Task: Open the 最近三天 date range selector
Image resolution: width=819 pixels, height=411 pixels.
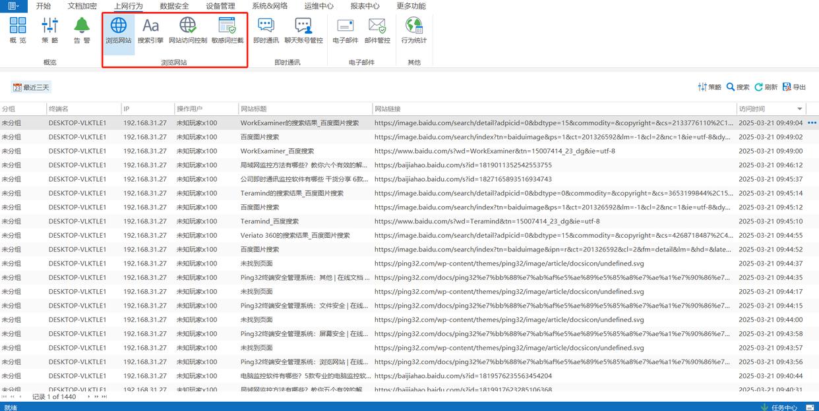Action: [31, 87]
